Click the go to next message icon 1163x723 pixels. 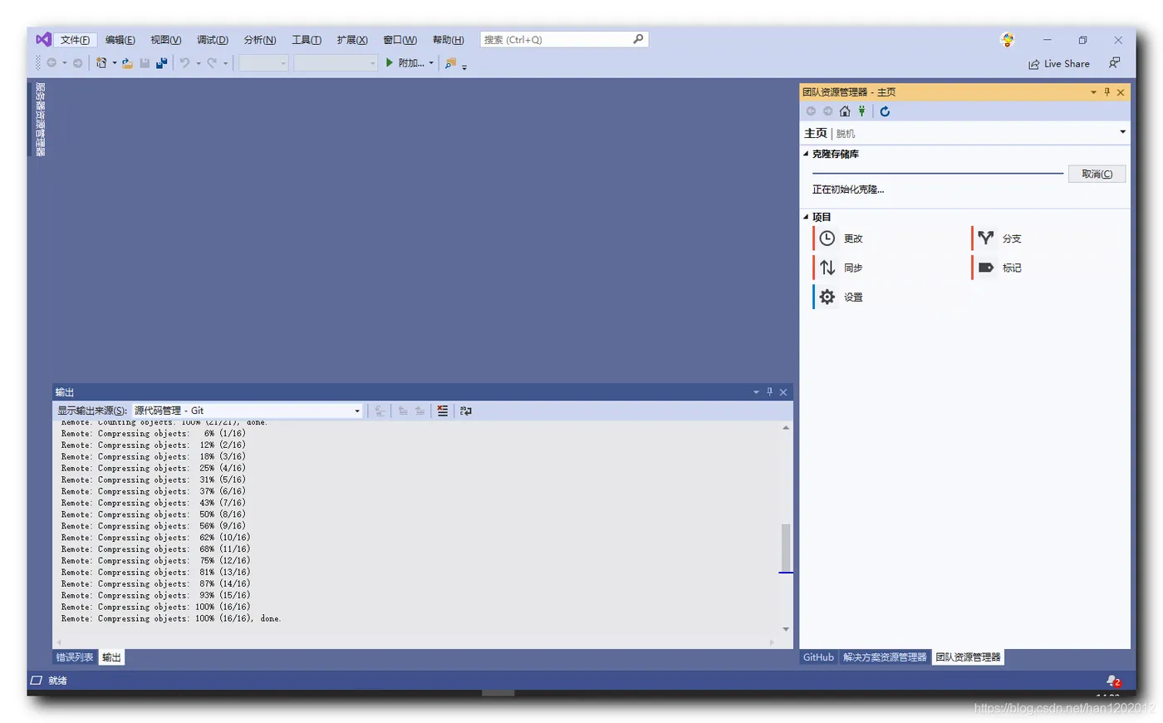tap(420, 411)
